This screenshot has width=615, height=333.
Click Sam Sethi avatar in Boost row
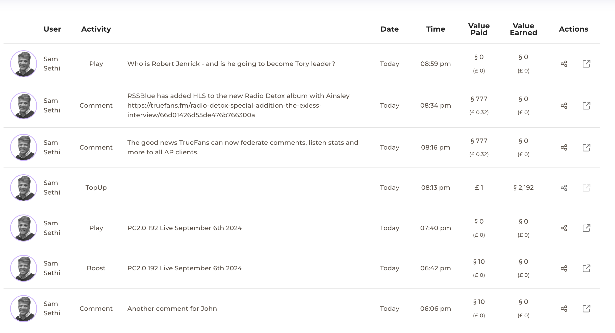[x=23, y=268]
